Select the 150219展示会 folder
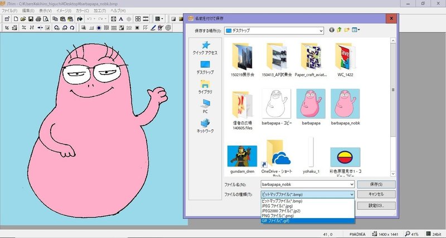 point(243,60)
